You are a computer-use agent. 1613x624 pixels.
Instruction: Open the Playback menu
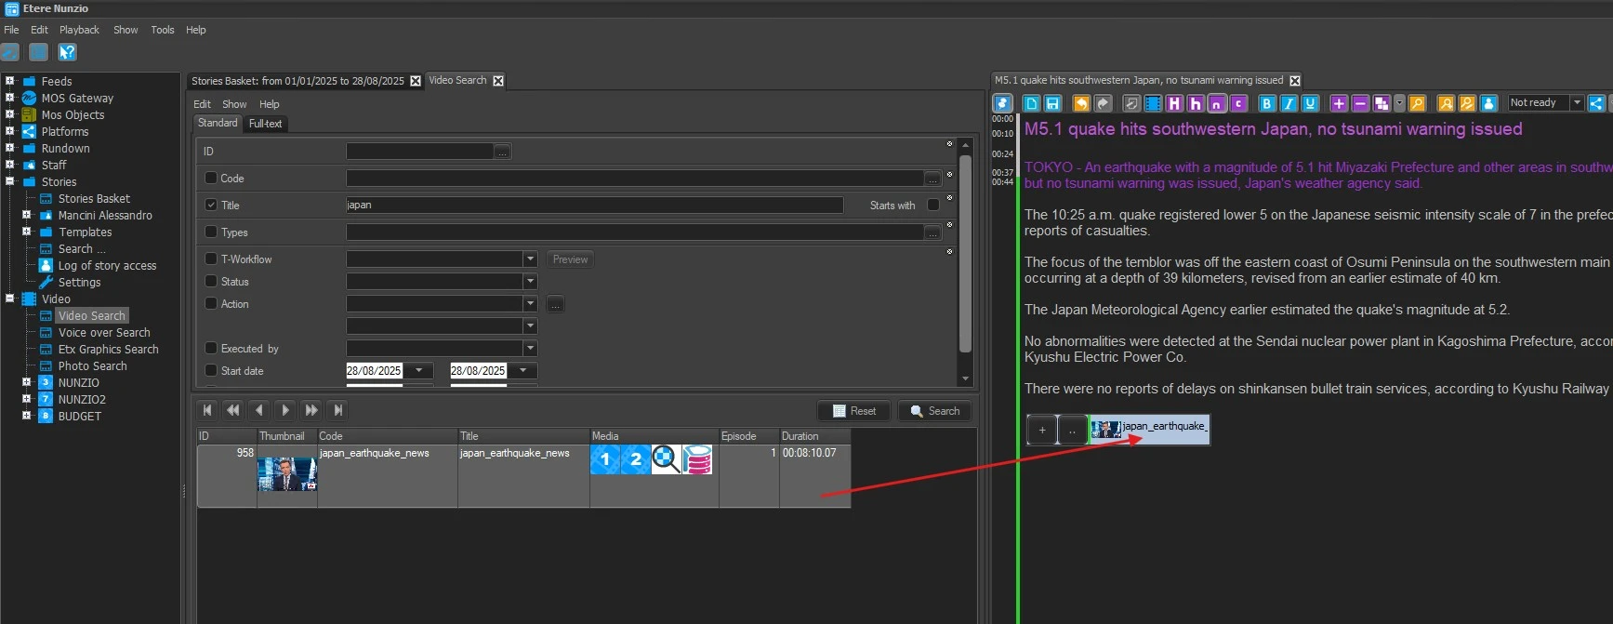click(79, 30)
